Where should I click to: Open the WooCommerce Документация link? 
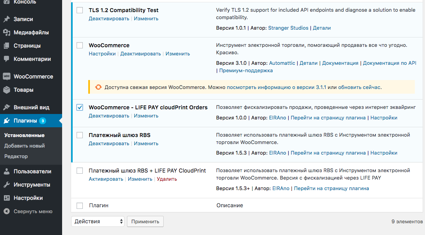(x=340, y=63)
